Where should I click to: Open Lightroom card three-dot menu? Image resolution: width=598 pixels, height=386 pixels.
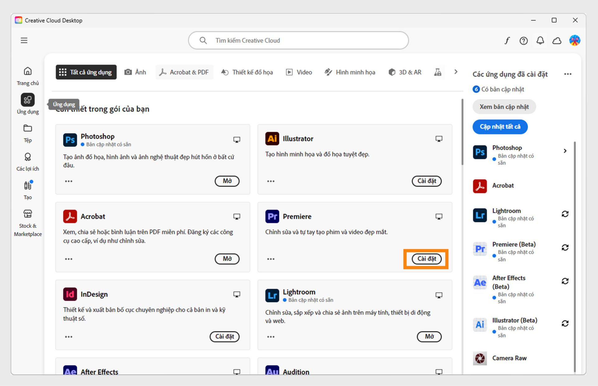(x=271, y=337)
